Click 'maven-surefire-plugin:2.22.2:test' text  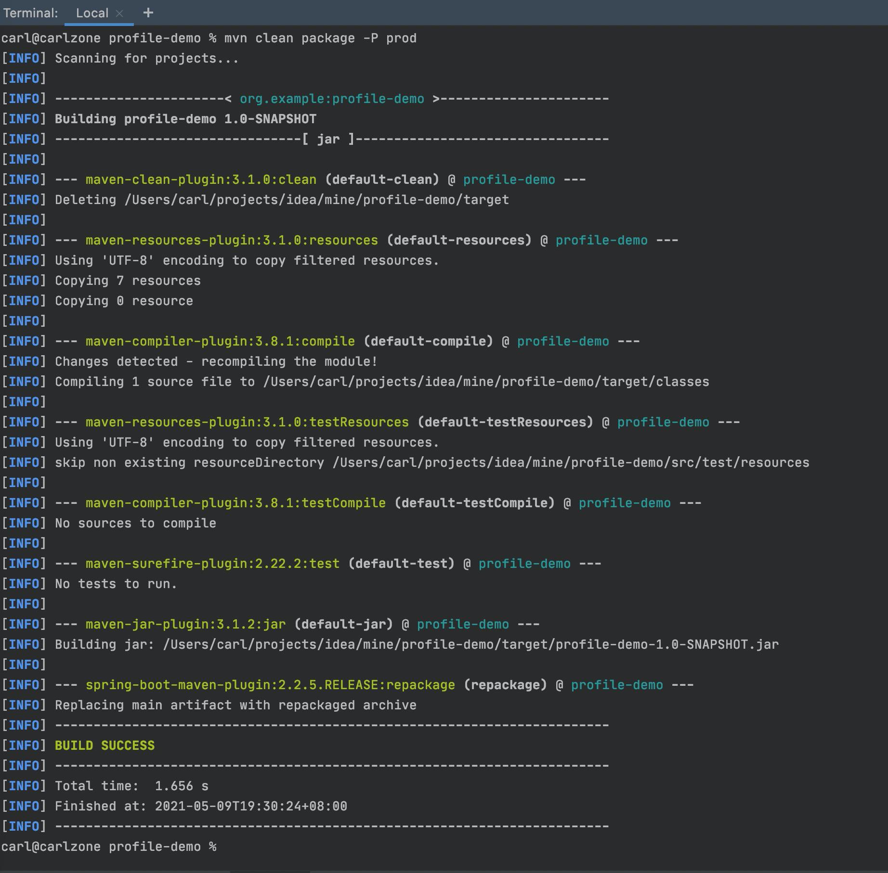(212, 564)
